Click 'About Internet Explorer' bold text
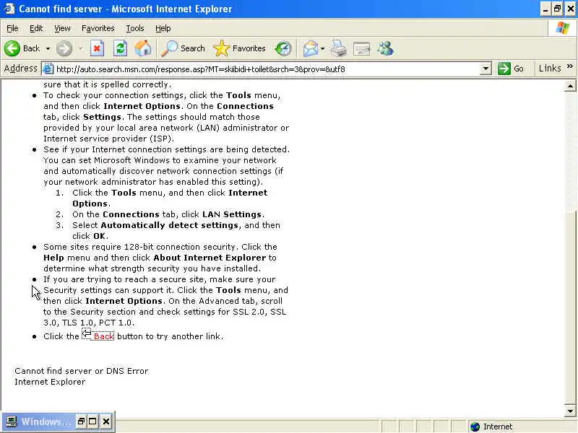This screenshot has height=433, width=578. (x=210, y=258)
